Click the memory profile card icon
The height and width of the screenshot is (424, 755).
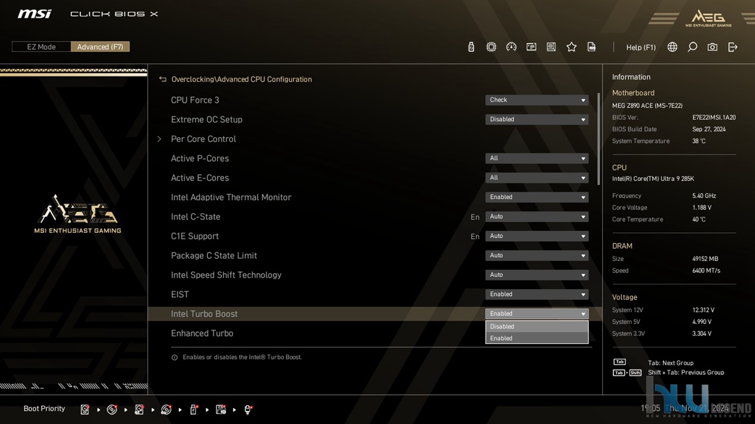pos(531,47)
